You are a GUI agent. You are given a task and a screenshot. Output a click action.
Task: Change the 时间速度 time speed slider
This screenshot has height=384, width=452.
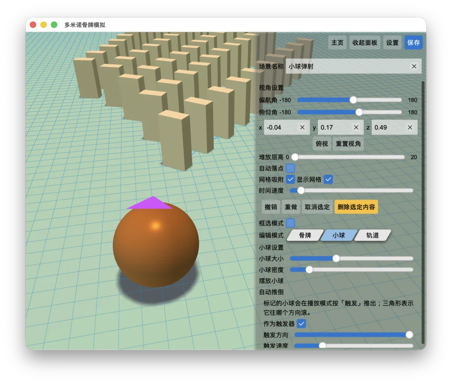click(x=351, y=190)
